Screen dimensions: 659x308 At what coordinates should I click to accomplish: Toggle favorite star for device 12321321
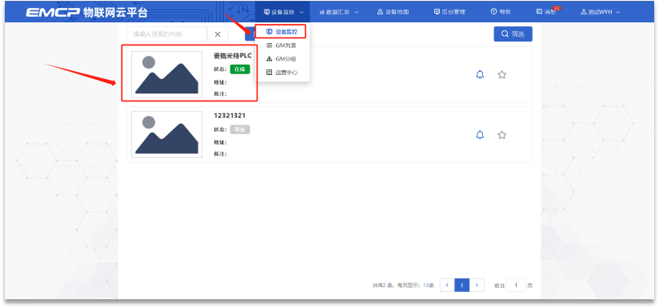[501, 135]
